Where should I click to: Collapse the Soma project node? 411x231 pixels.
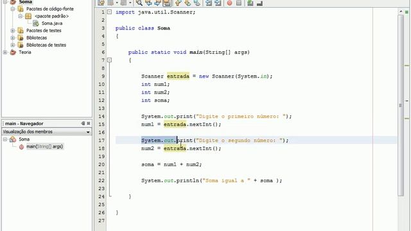pos(5,2)
